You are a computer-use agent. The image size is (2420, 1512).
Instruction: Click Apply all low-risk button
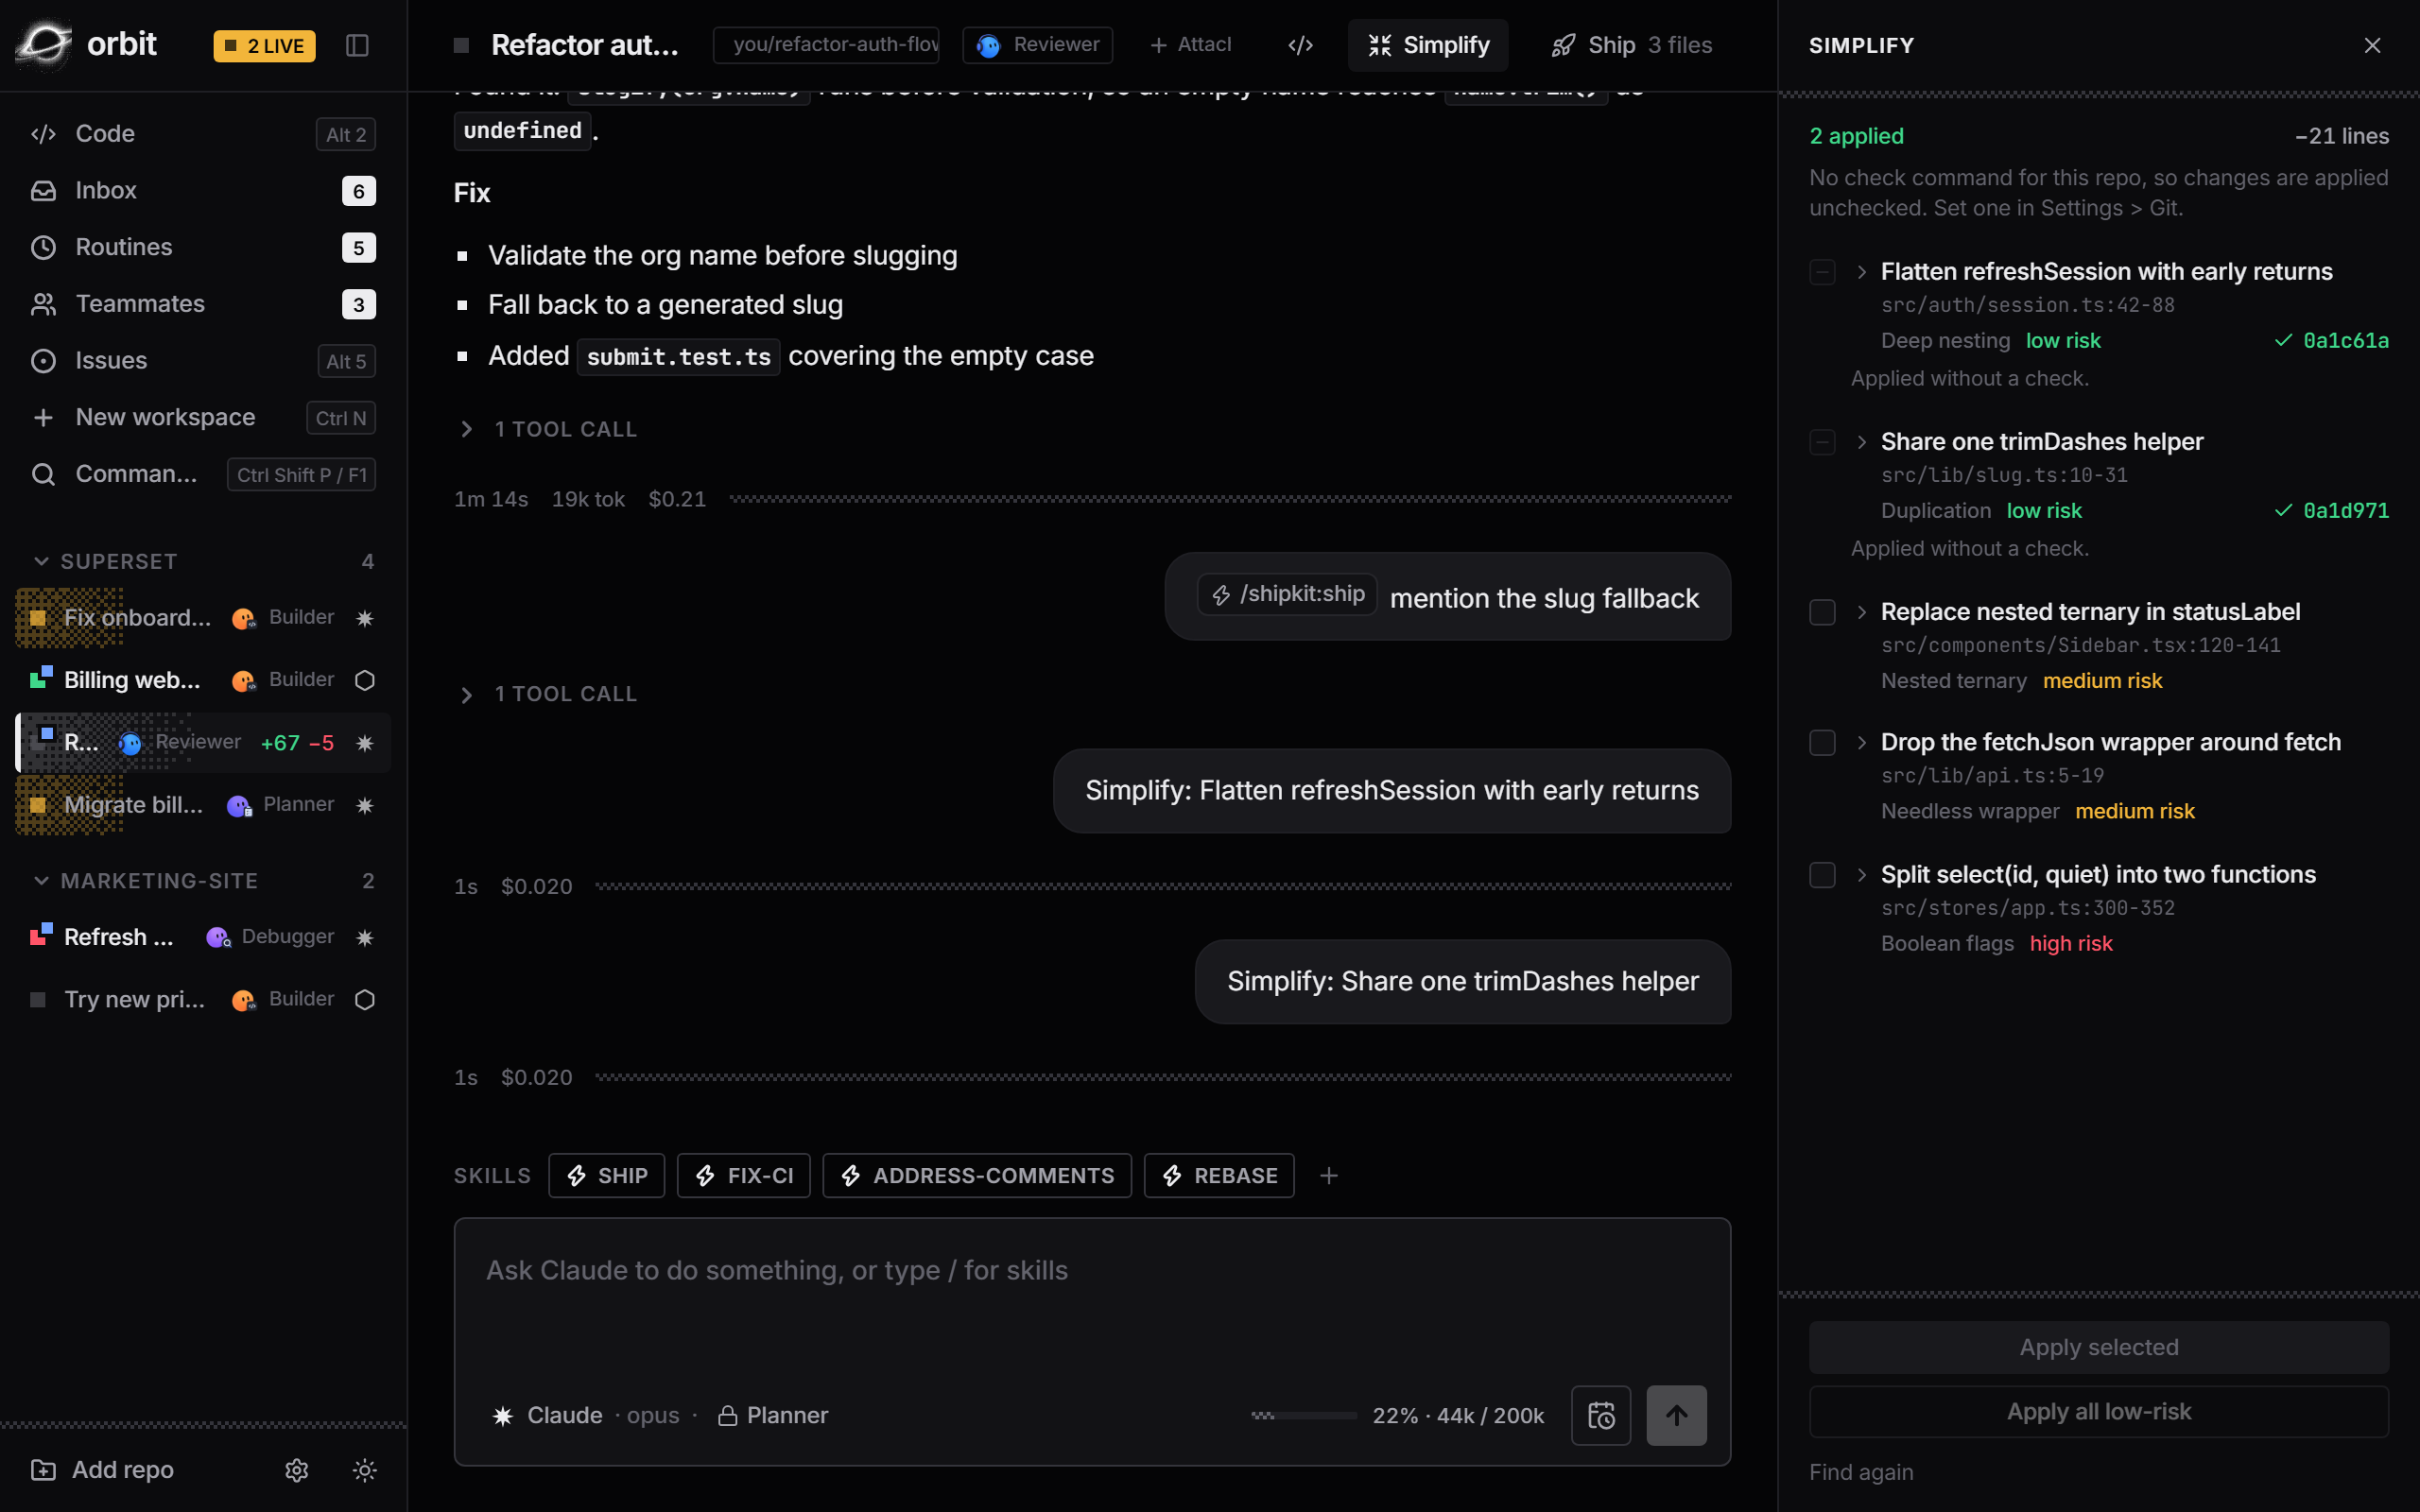tap(2098, 1411)
